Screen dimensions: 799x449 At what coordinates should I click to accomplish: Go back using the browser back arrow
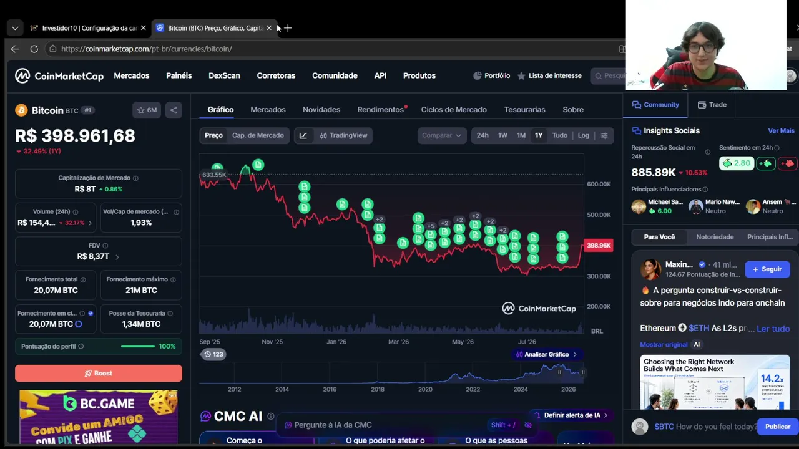(x=15, y=49)
